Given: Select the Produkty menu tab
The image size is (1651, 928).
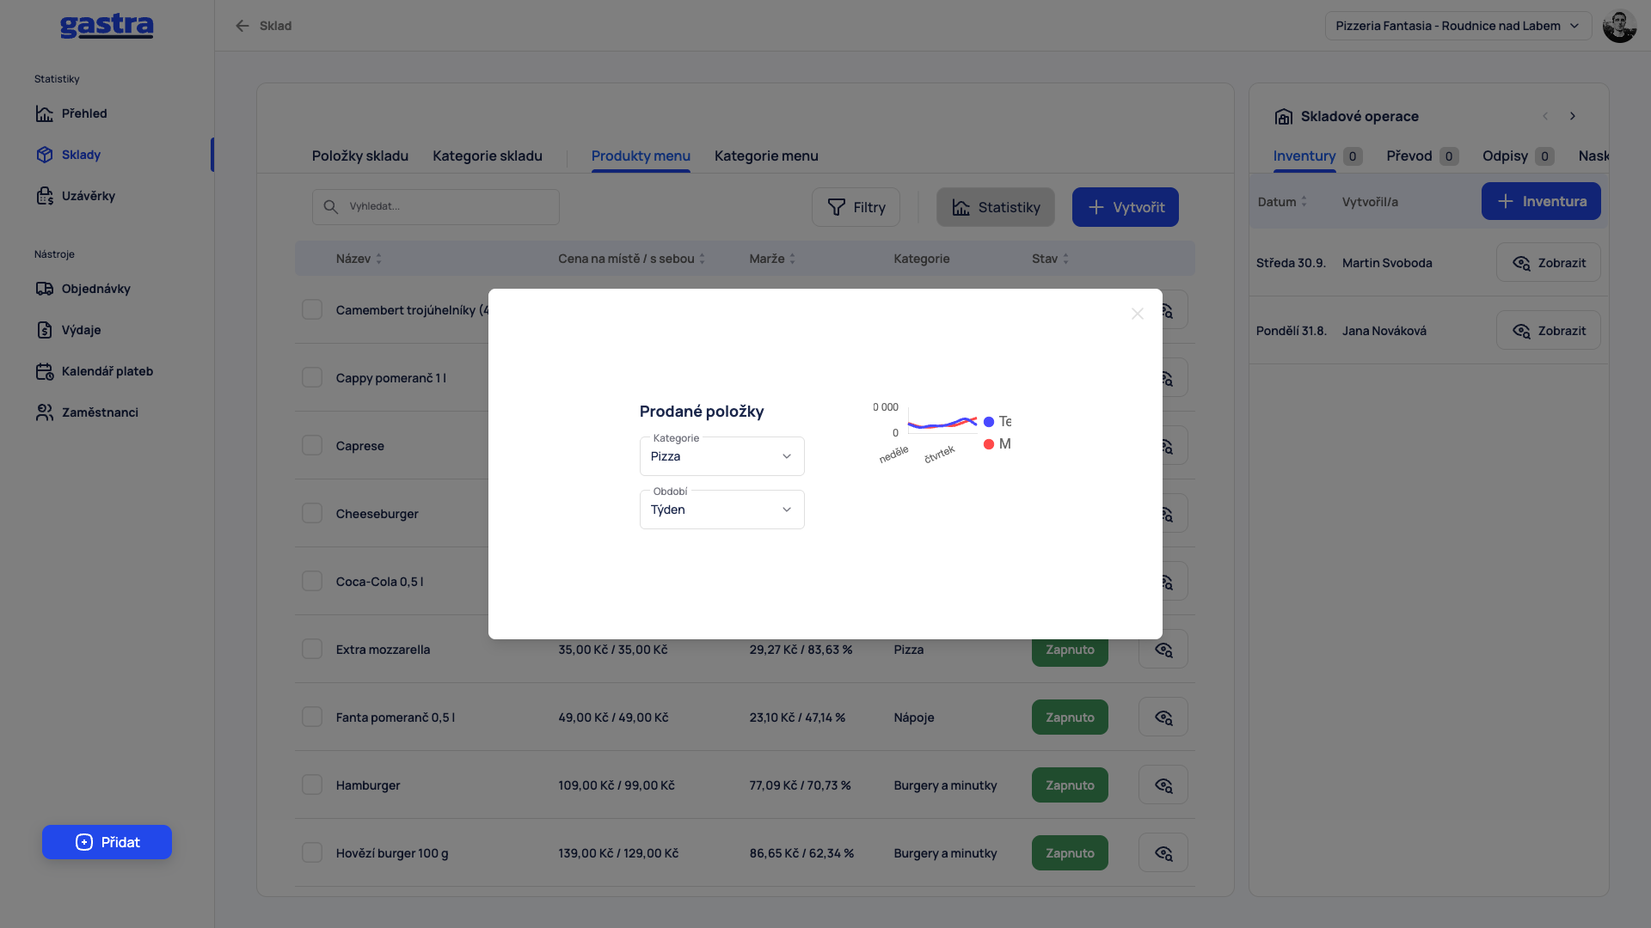Looking at the screenshot, I should click(641, 156).
